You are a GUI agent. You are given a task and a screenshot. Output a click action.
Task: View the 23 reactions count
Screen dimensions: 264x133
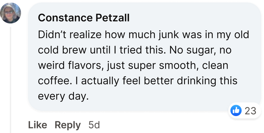(x=250, y=111)
